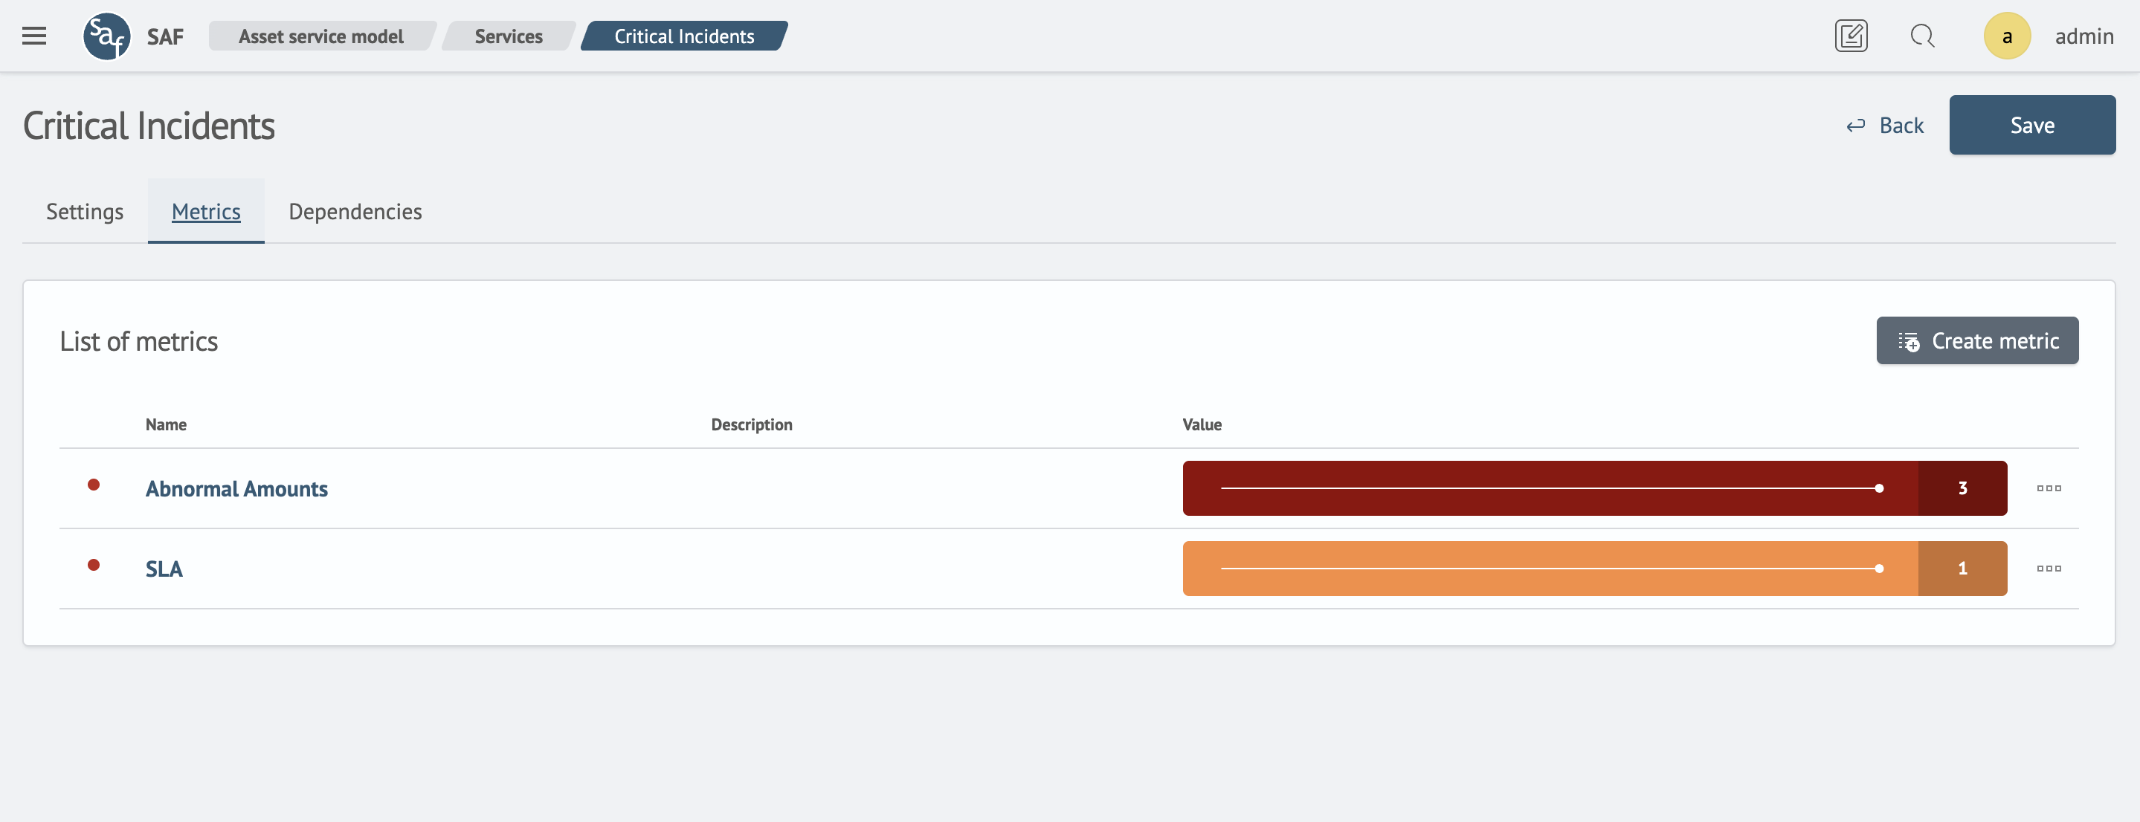Click the SLA value box showing 1
The height and width of the screenshot is (822, 2140).
(x=1962, y=569)
